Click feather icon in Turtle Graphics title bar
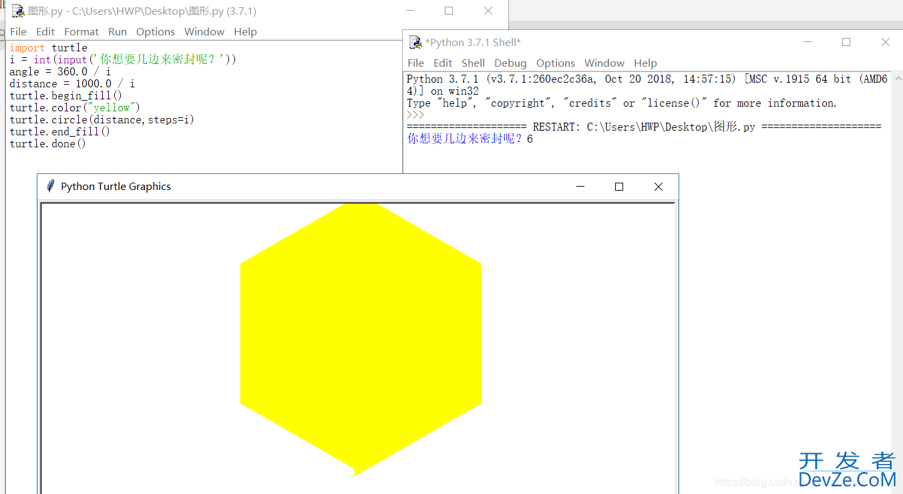 pyautogui.click(x=50, y=186)
